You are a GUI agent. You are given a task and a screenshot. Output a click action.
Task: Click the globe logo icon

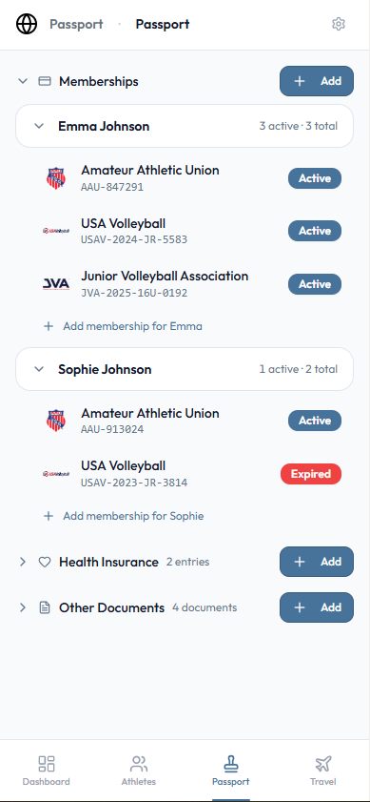click(x=27, y=24)
